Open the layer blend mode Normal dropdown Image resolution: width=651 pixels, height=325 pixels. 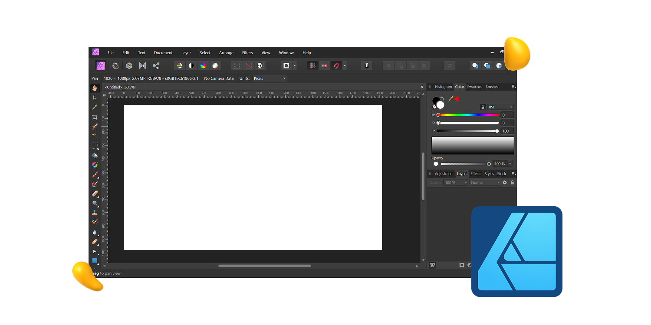486,182
